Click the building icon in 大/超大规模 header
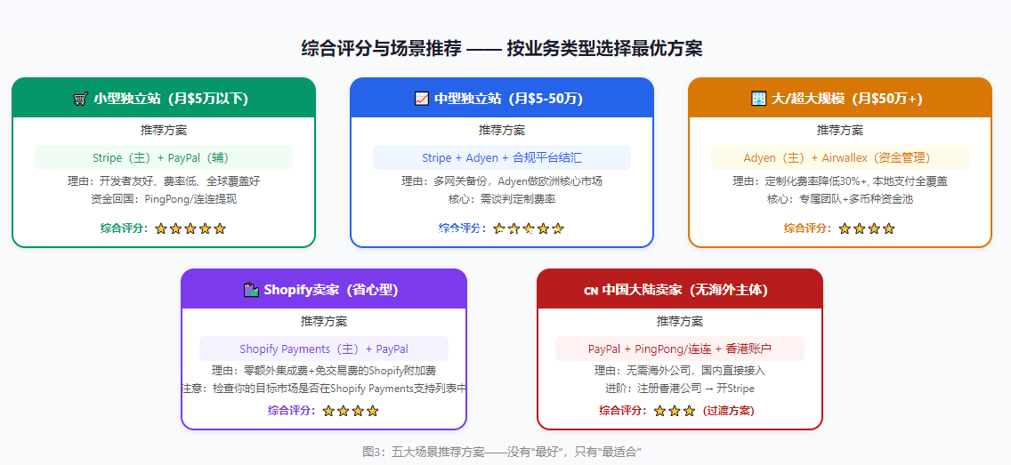 pyautogui.click(x=759, y=99)
